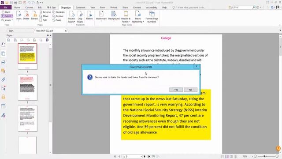This screenshot has width=282, height=159.
Task: Open the Layers panel in the sidebar
Action: coord(3,62)
